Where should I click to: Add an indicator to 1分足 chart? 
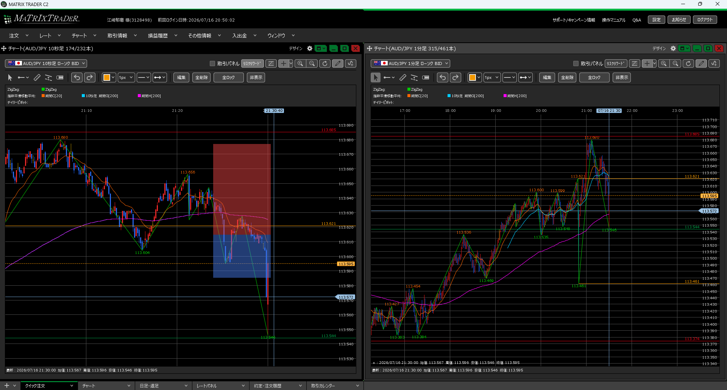714,63
